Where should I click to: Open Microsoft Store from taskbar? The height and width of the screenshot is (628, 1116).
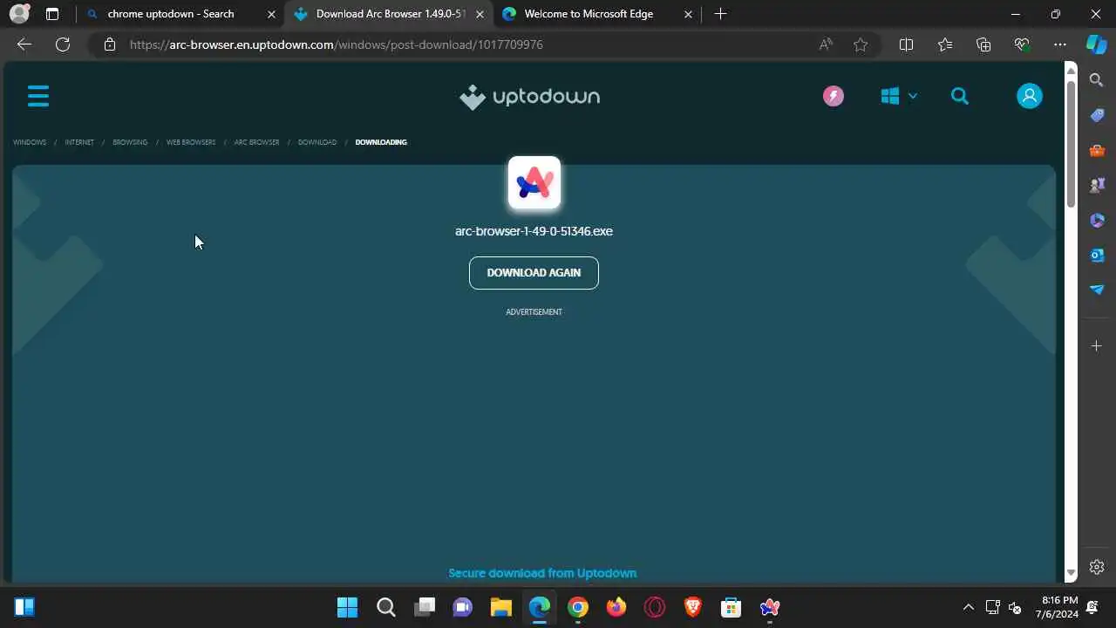[731, 607]
